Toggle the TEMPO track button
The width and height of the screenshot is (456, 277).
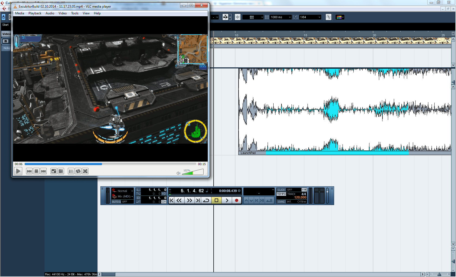click(281, 194)
